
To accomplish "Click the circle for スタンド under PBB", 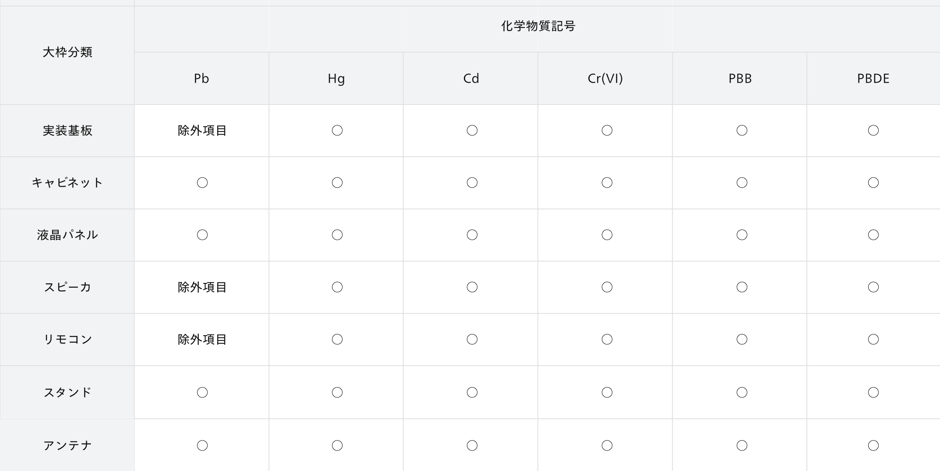I will (x=742, y=393).
